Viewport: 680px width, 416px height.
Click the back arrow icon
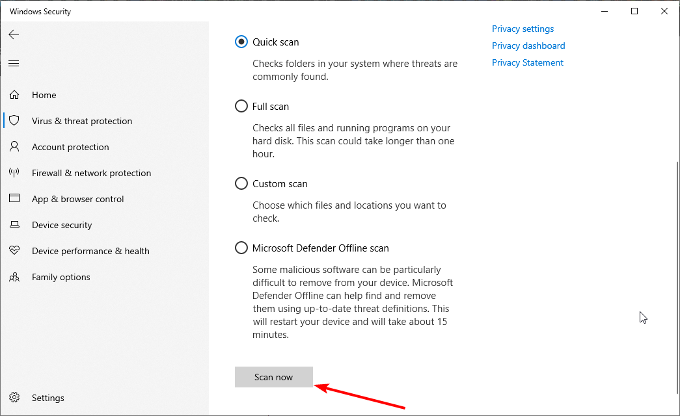coord(14,34)
